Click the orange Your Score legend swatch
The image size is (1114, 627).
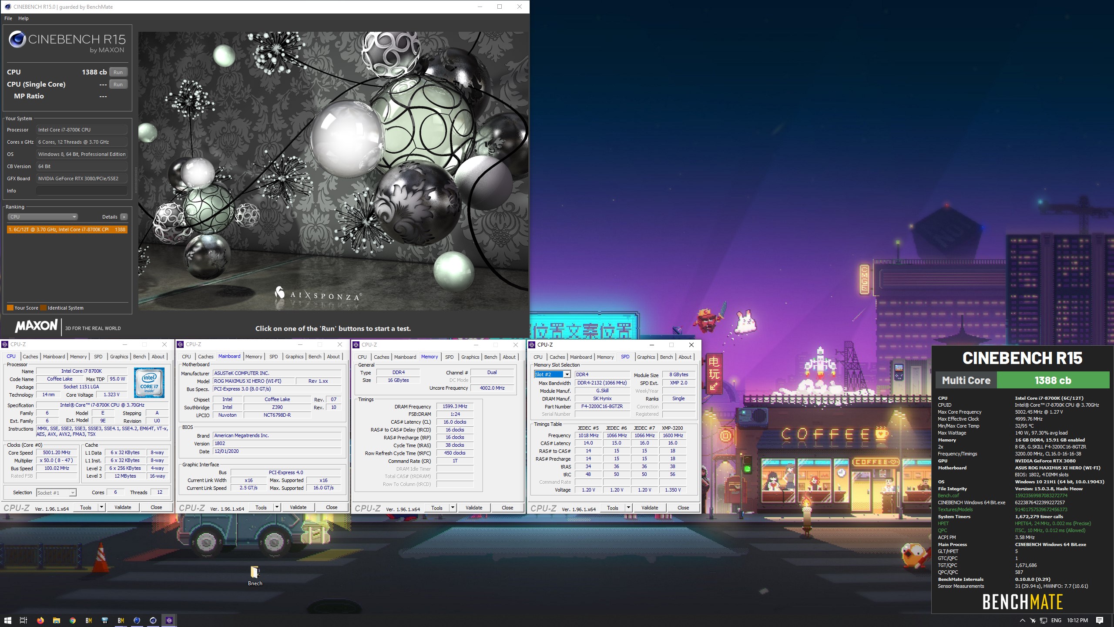(x=10, y=308)
